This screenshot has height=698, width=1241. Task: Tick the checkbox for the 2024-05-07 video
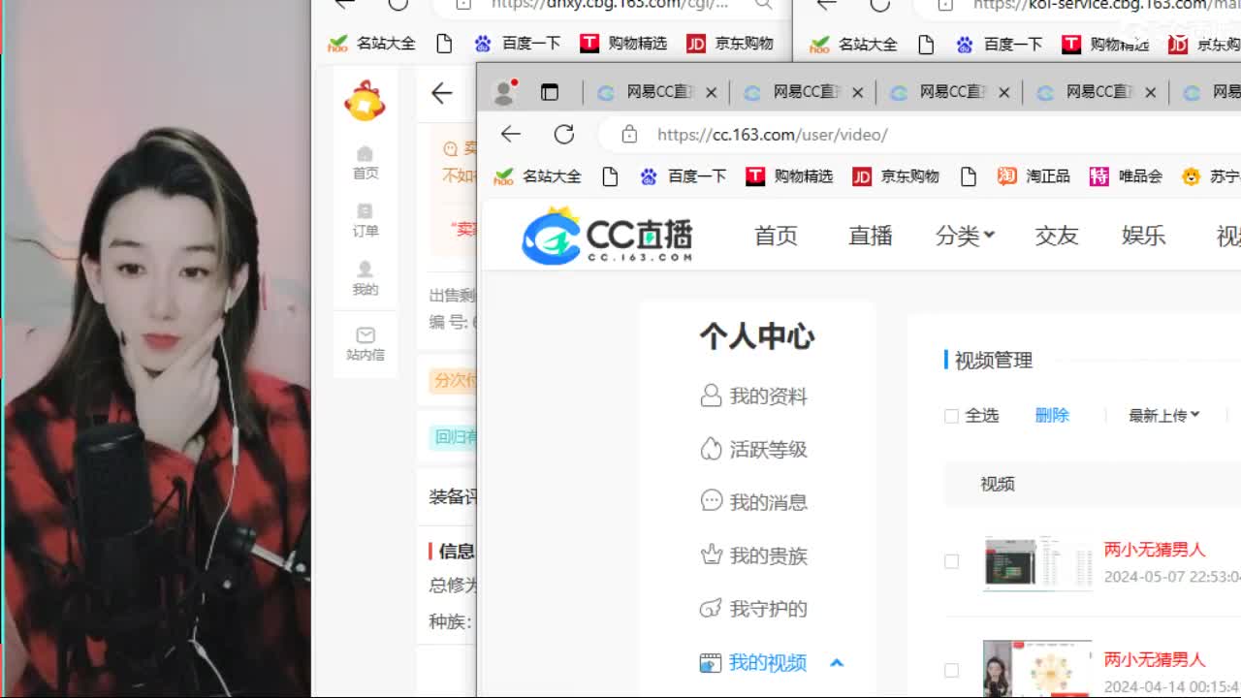click(x=951, y=561)
